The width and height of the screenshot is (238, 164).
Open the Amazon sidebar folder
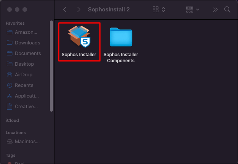click(26, 32)
